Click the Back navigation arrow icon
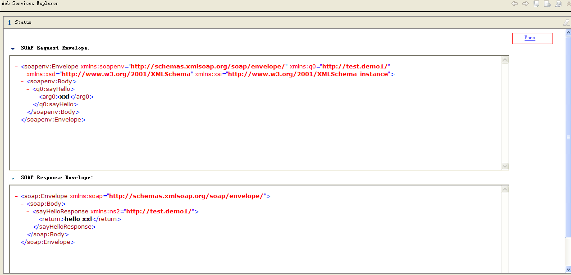 tap(514, 4)
